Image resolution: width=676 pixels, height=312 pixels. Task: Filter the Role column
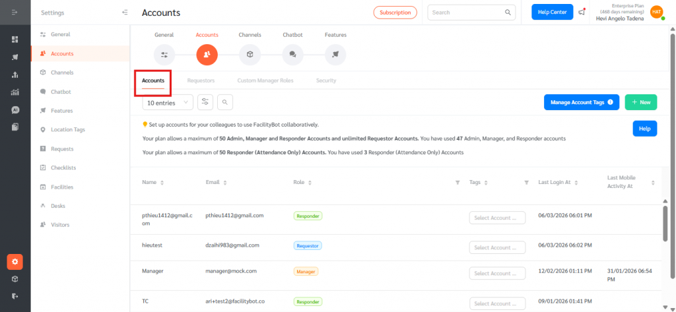457,182
